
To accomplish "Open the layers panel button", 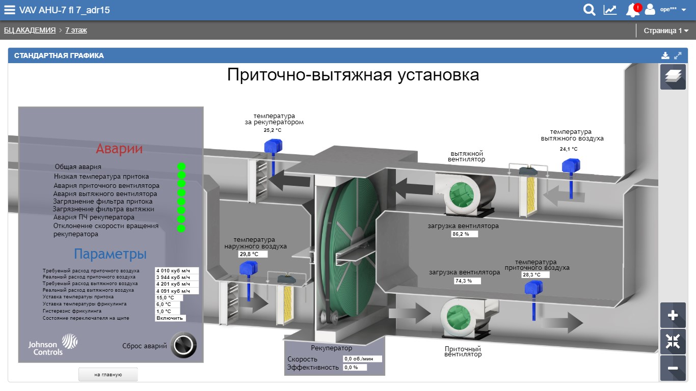I will [x=673, y=77].
